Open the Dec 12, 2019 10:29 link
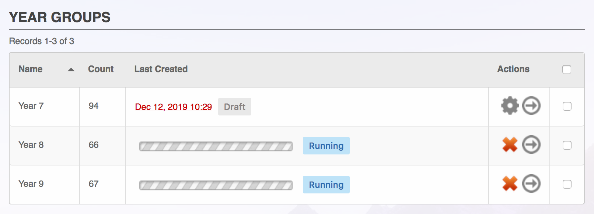The width and height of the screenshot is (594, 214). pos(173,107)
